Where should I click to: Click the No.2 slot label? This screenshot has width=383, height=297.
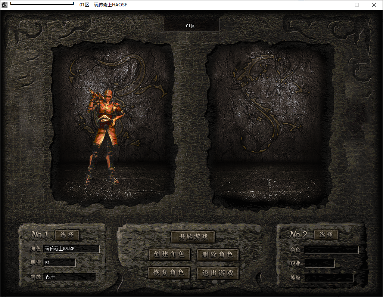tap(298, 234)
